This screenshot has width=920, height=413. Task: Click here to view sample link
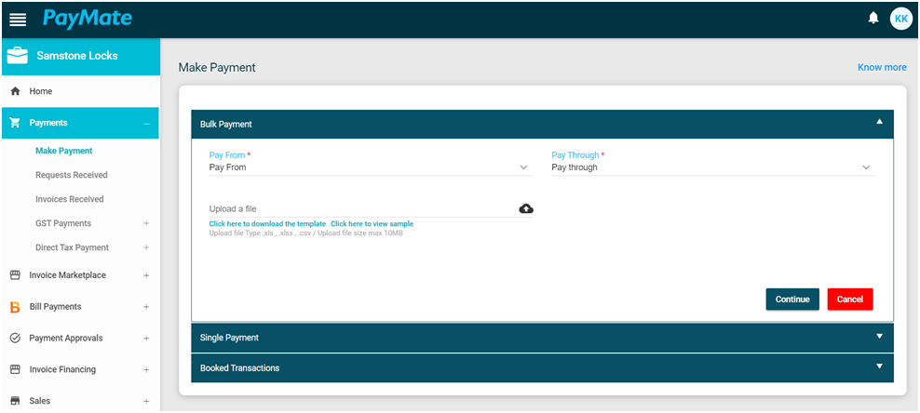(x=372, y=224)
